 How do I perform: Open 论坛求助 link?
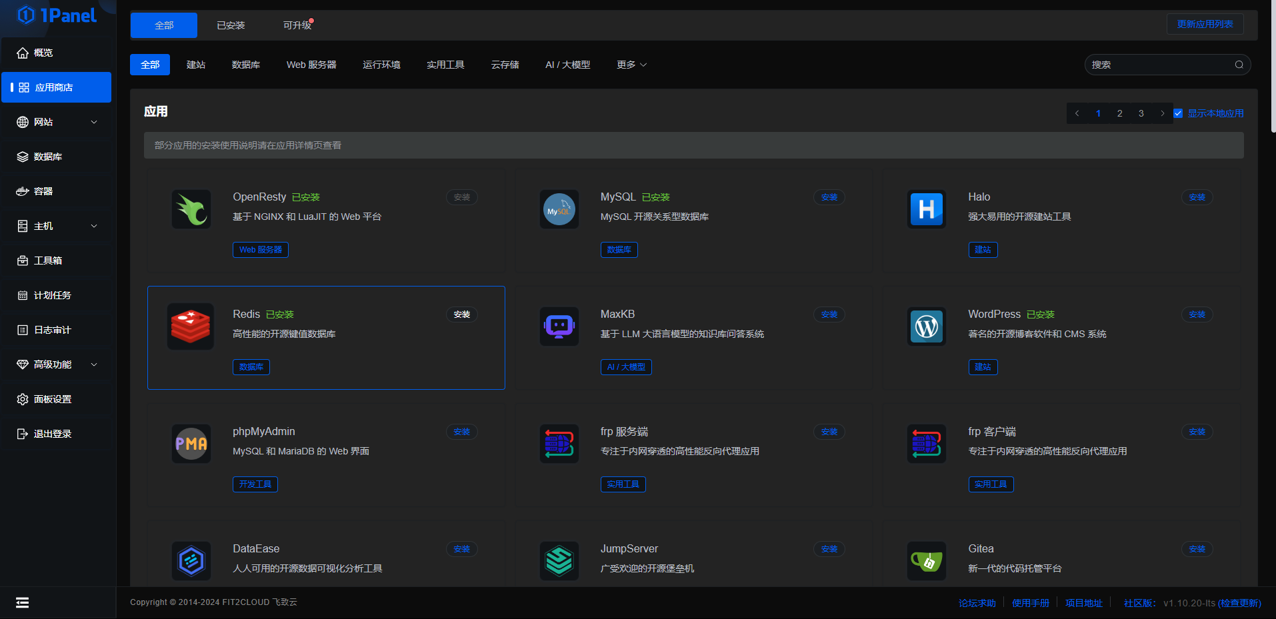pyautogui.click(x=977, y=603)
